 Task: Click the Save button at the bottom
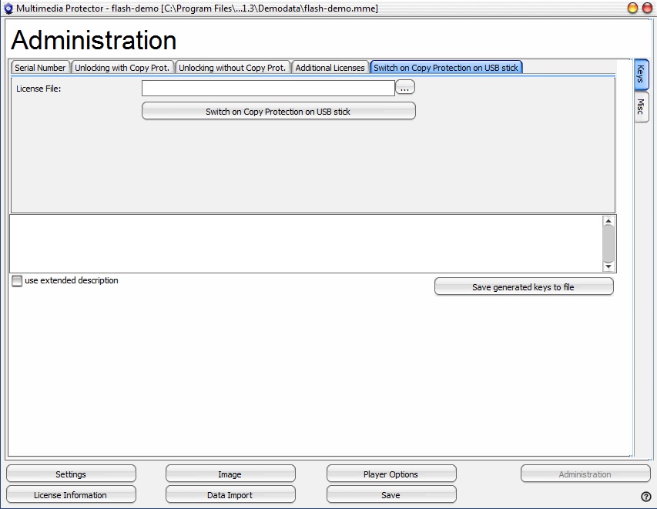(x=391, y=495)
